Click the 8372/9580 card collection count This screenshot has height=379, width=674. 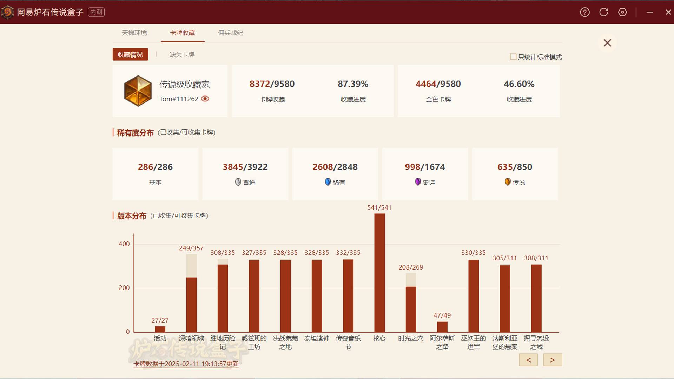(x=272, y=84)
